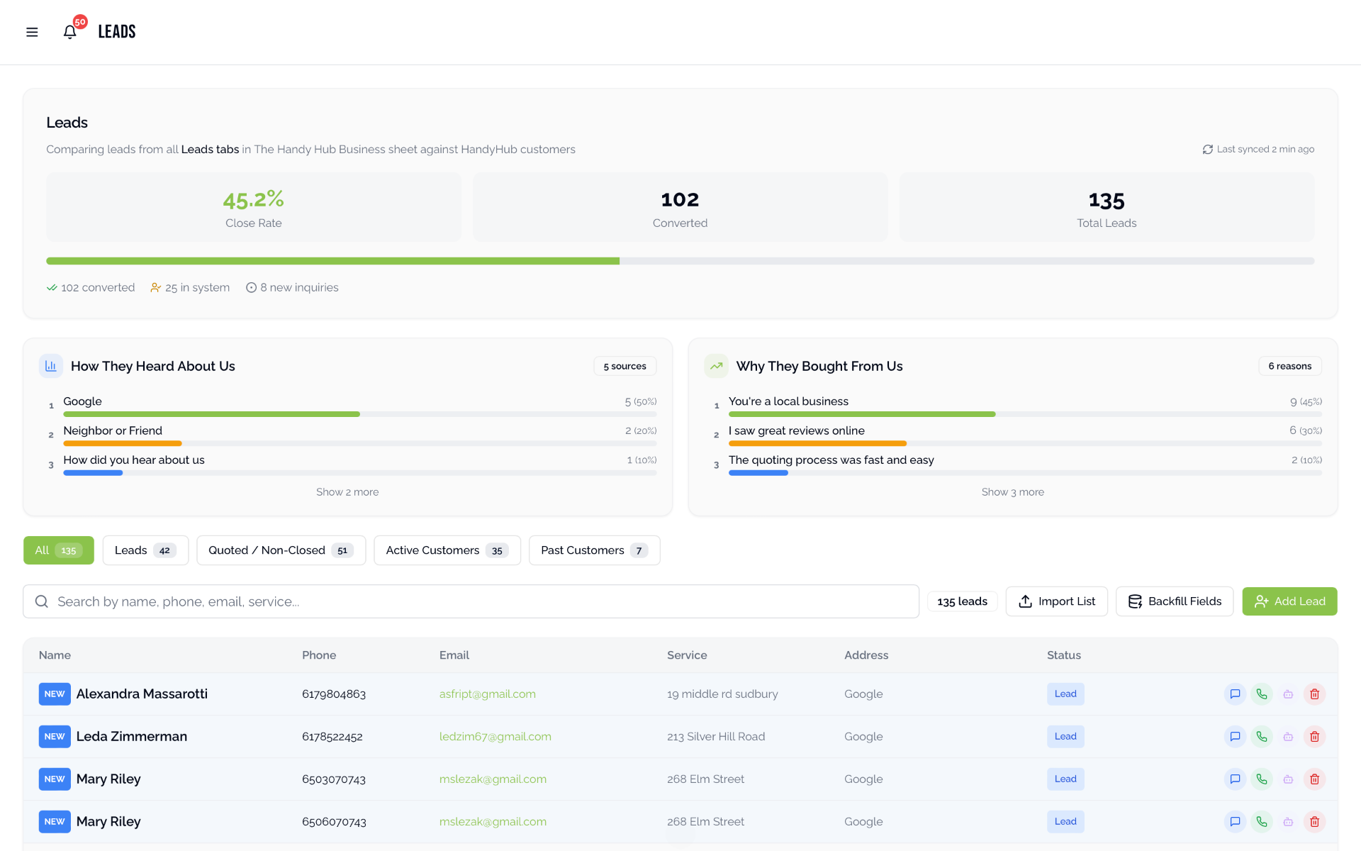Click the name Alexandra Massarotti
The width and height of the screenshot is (1361, 851).
pyautogui.click(x=142, y=694)
